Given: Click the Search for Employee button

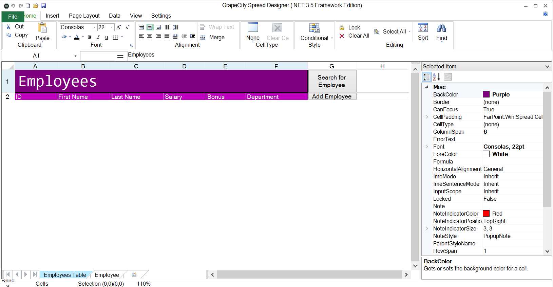Looking at the screenshot, I should (332, 81).
